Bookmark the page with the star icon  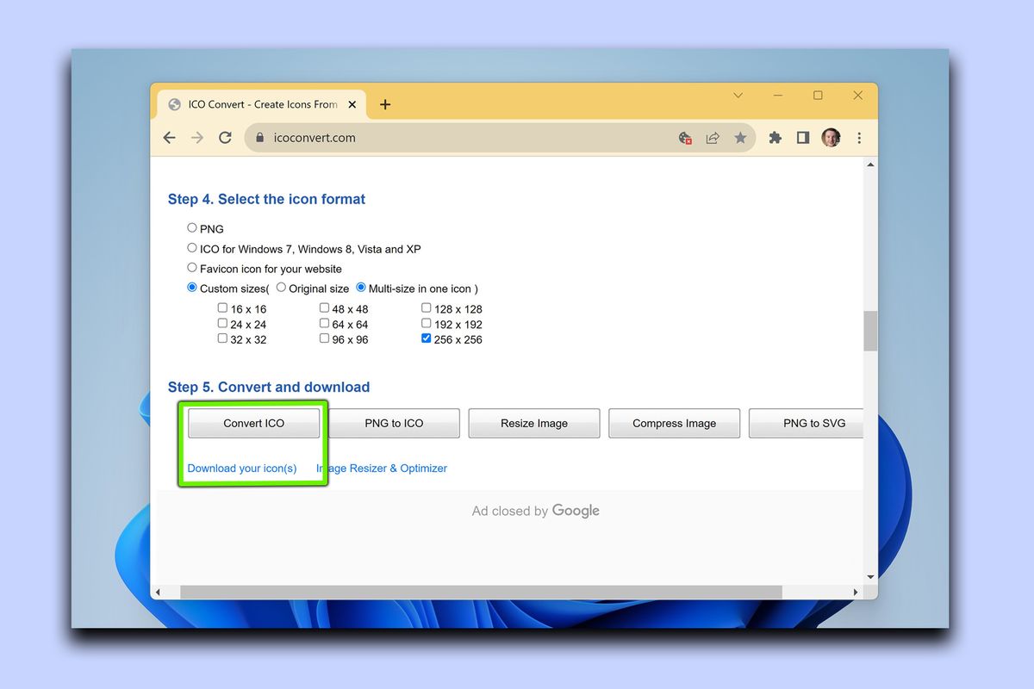(741, 137)
